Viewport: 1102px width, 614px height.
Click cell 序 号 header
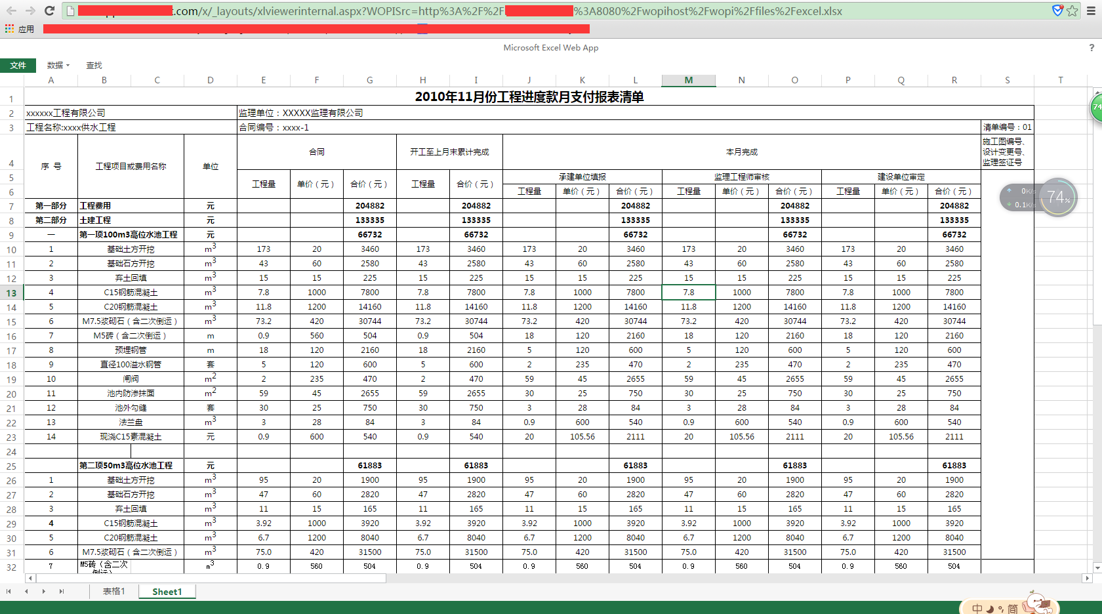pos(51,167)
